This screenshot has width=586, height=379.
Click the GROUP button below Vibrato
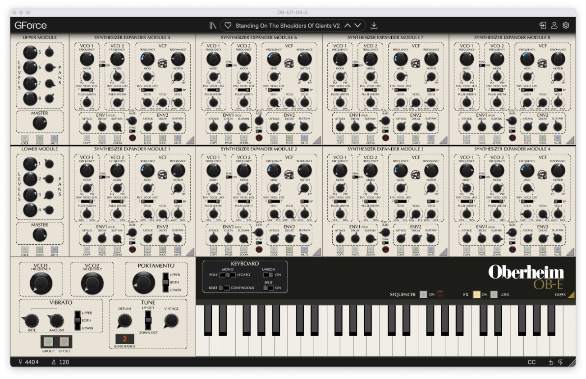click(48, 342)
